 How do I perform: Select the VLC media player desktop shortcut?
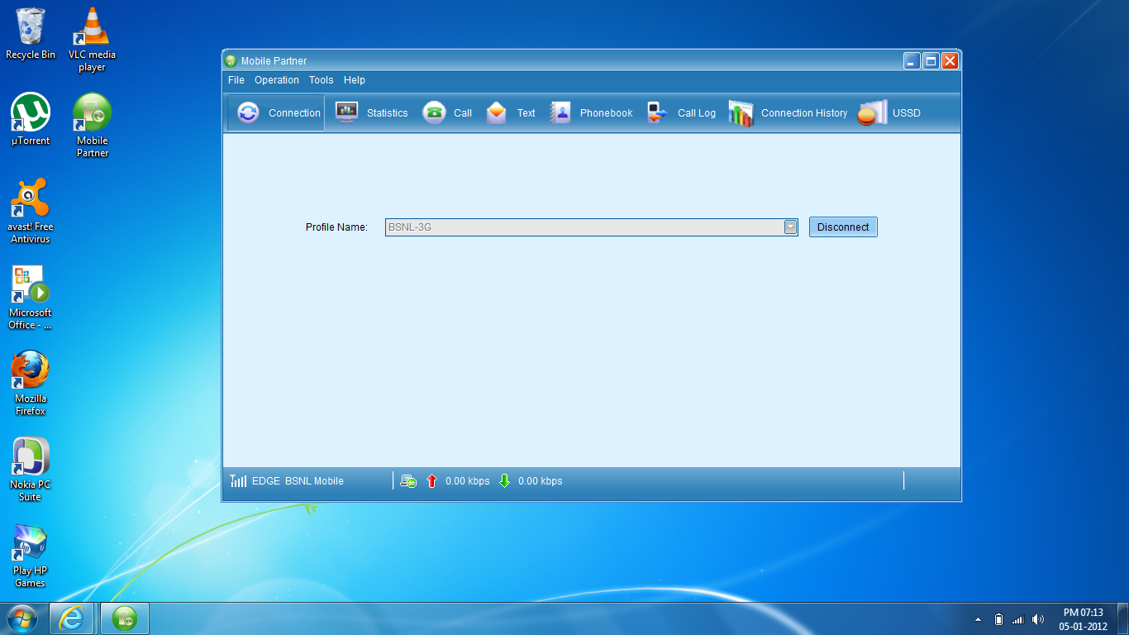click(92, 39)
